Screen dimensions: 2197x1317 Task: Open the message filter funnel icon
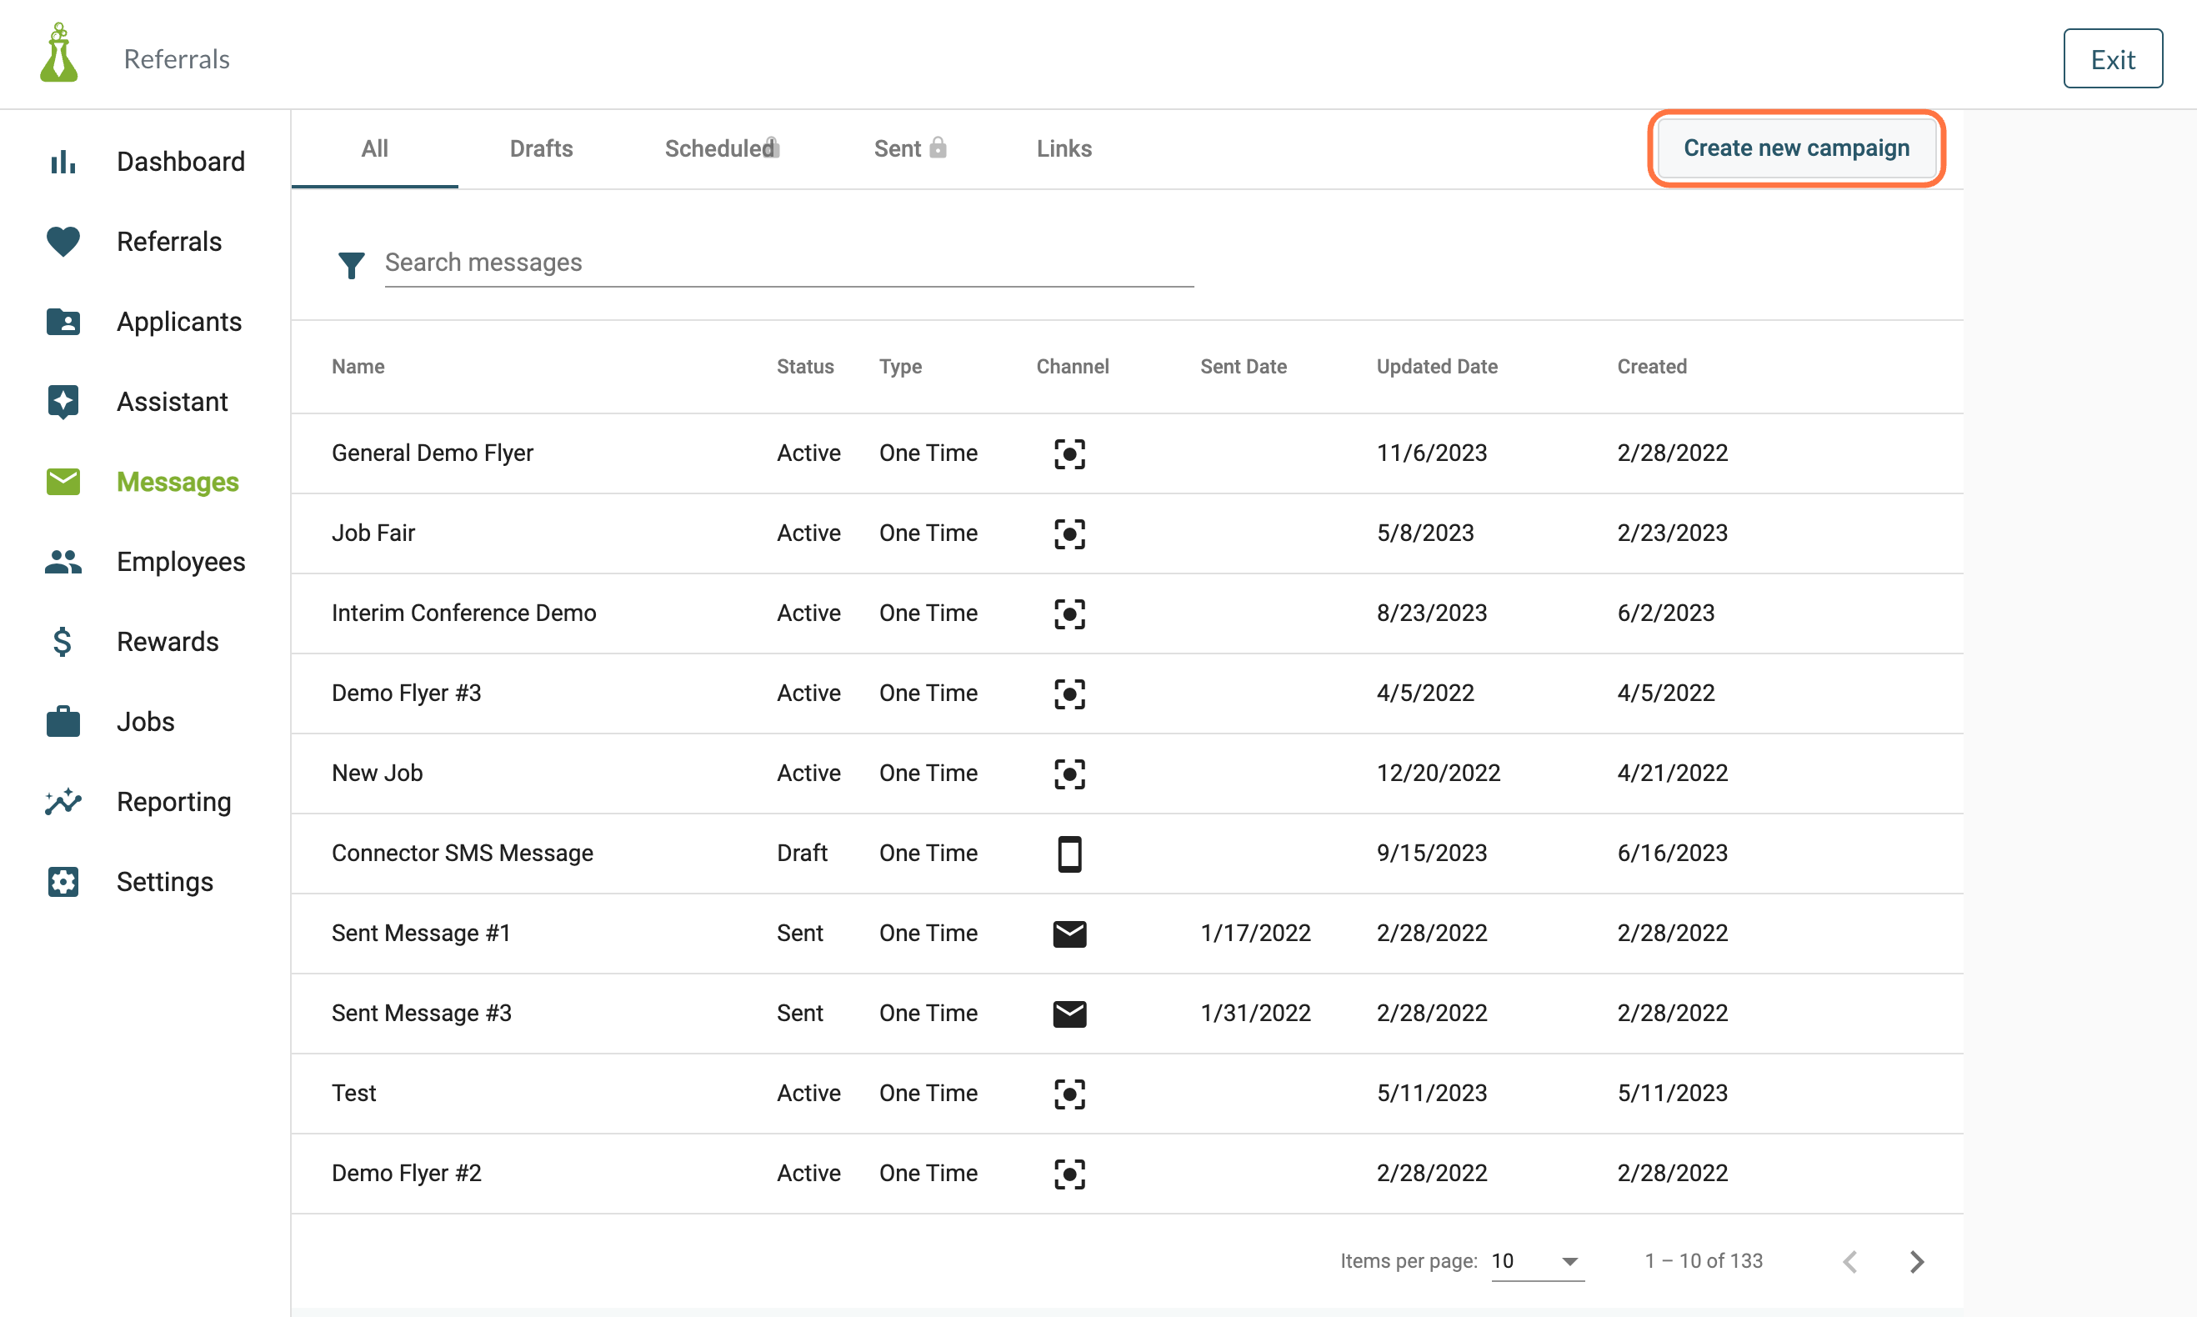pyautogui.click(x=352, y=264)
